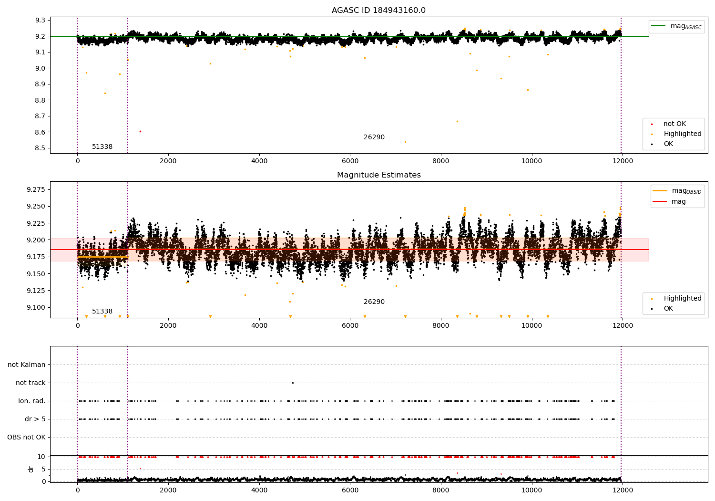Click the "51338" annotation in the top plot
715x501 pixels.
pos(102,147)
